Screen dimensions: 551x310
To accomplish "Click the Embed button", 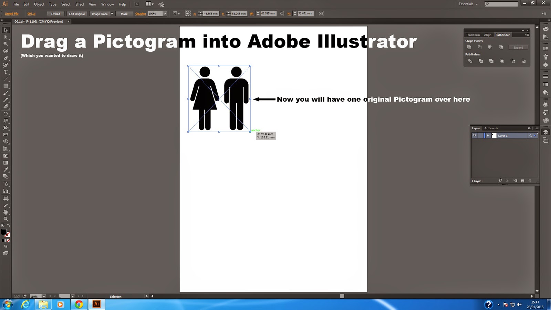I will 56,14.
